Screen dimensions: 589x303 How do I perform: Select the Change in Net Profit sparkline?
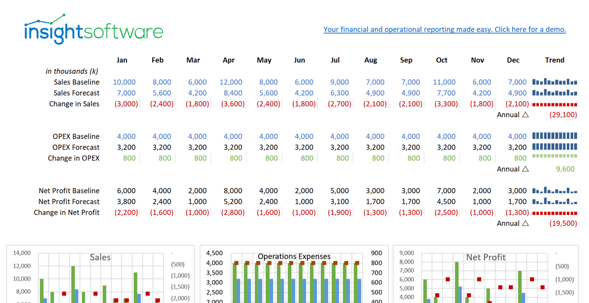tap(555, 213)
